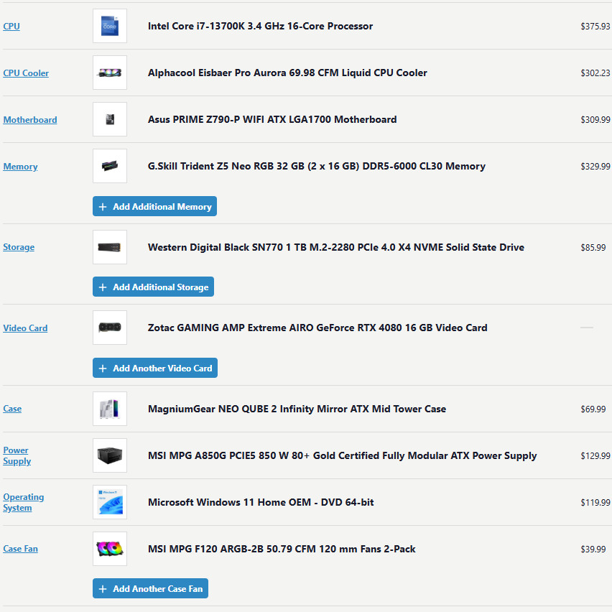This screenshot has height=612, width=612.
Task: Click the MSI power supply thumbnail
Action: pyautogui.click(x=109, y=455)
